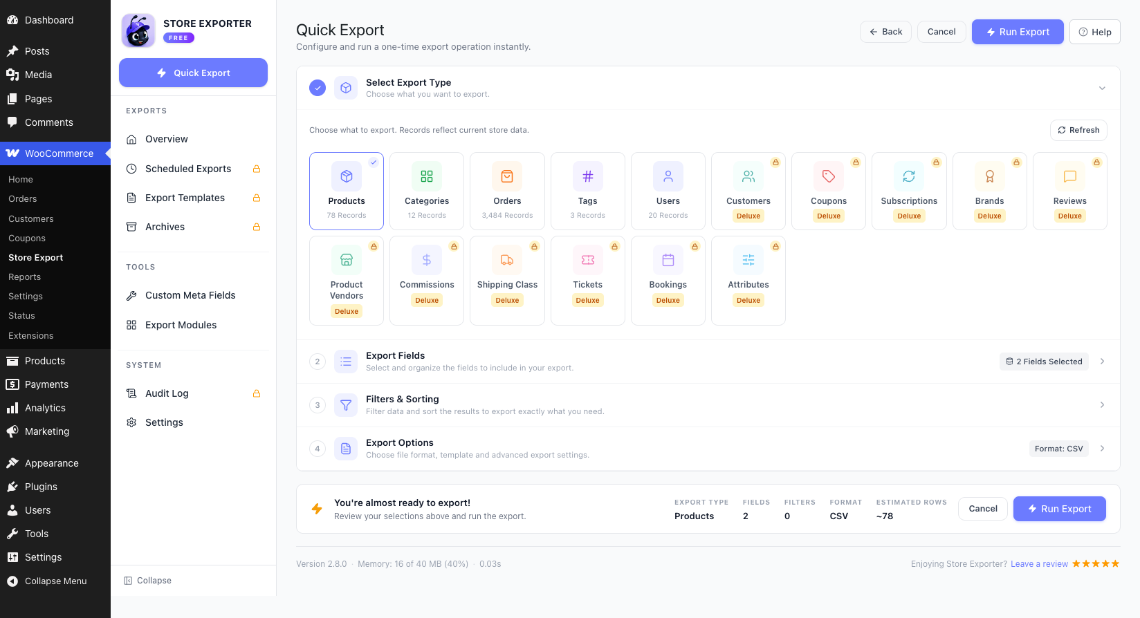Click the Export Options document icon

click(x=346, y=449)
